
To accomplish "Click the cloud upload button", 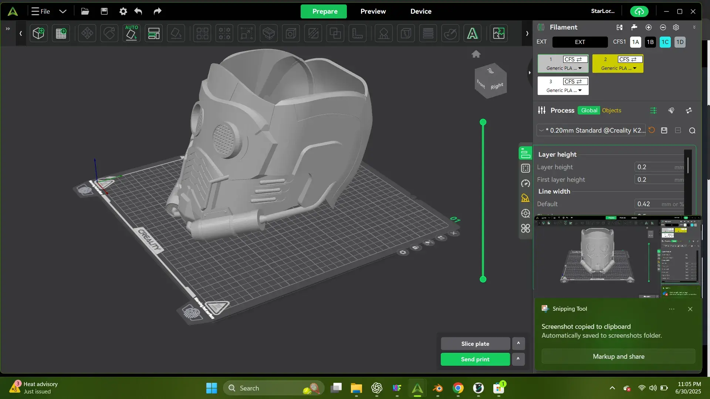I will pyautogui.click(x=639, y=11).
